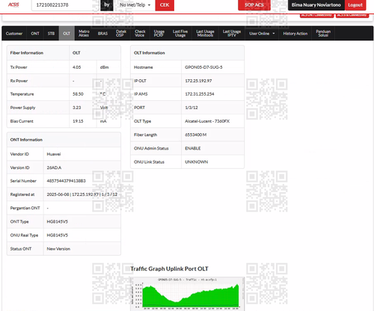Viewport: 374px width, 311px height.
Task: Click the serial number 48575443794138B3
Action: tap(66, 181)
